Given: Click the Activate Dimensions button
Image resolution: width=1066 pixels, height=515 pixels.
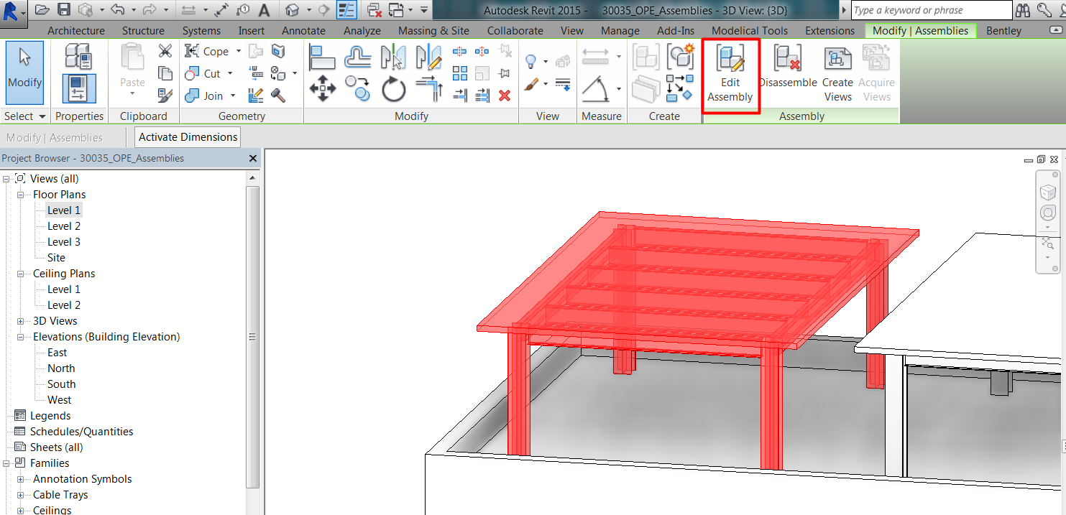Looking at the screenshot, I should click(188, 137).
